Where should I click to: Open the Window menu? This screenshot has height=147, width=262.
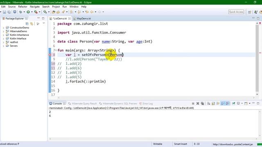click(74, 7)
